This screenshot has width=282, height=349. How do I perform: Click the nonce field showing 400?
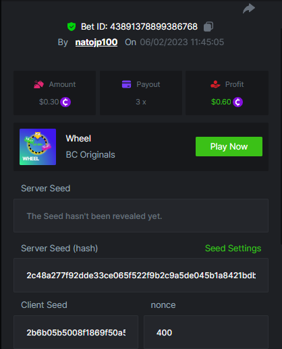(x=206, y=332)
